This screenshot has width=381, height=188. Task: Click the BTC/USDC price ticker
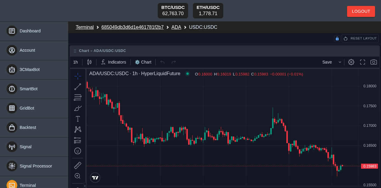pyautogui.click(x=173, y=11)
